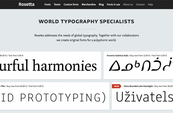Open Fonts in use
173x113 pixels.
[113, 4]
